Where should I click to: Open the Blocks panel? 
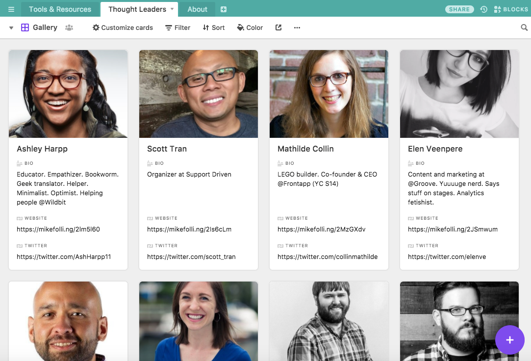click(x=511, y=9)
